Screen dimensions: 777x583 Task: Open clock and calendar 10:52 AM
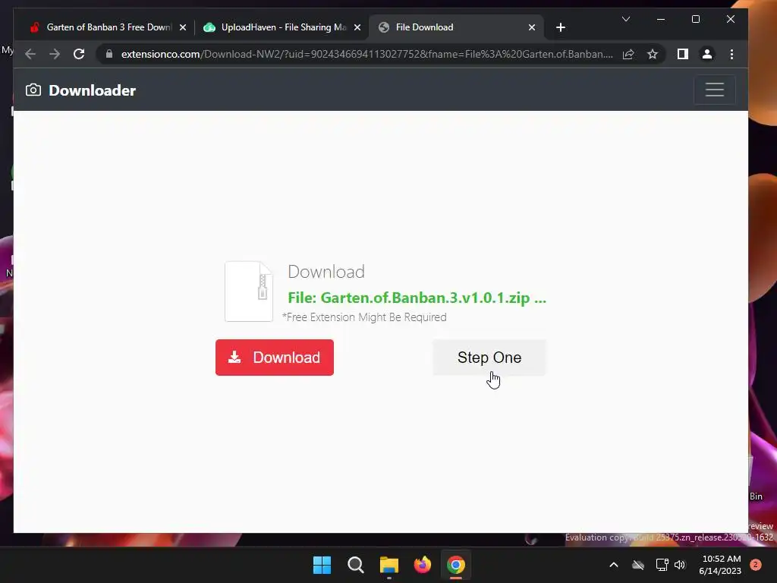720,565
